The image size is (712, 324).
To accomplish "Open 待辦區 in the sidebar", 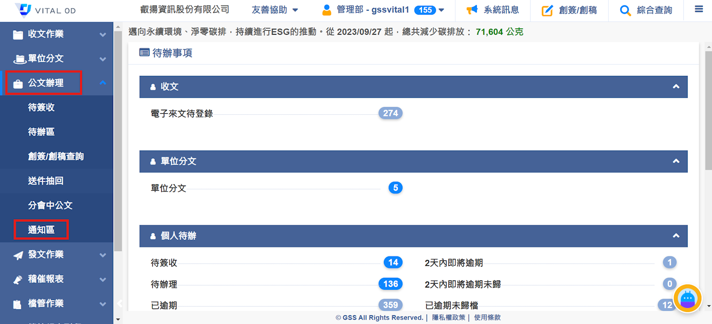I will (x=41, y=132).
